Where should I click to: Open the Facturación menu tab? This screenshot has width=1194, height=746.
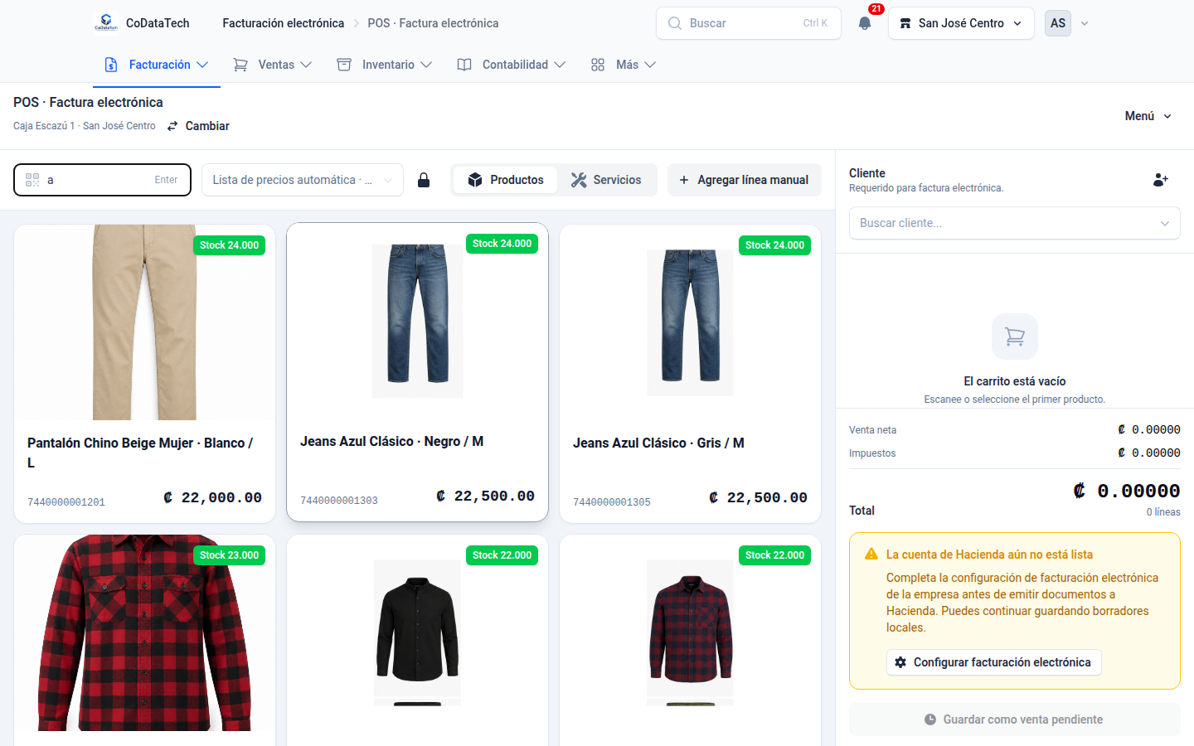click(157, 65)
